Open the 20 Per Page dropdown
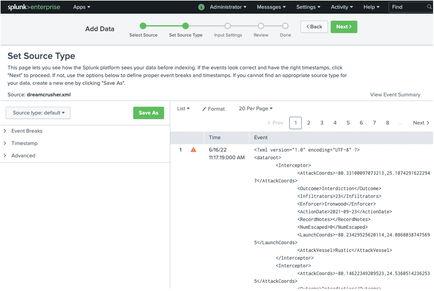 256,109
